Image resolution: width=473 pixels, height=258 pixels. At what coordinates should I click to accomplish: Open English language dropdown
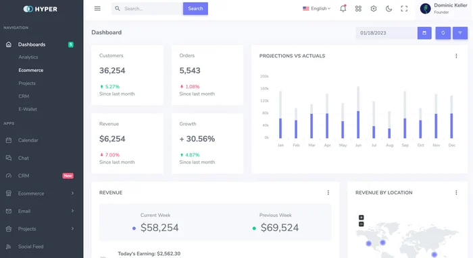(316, 9)
